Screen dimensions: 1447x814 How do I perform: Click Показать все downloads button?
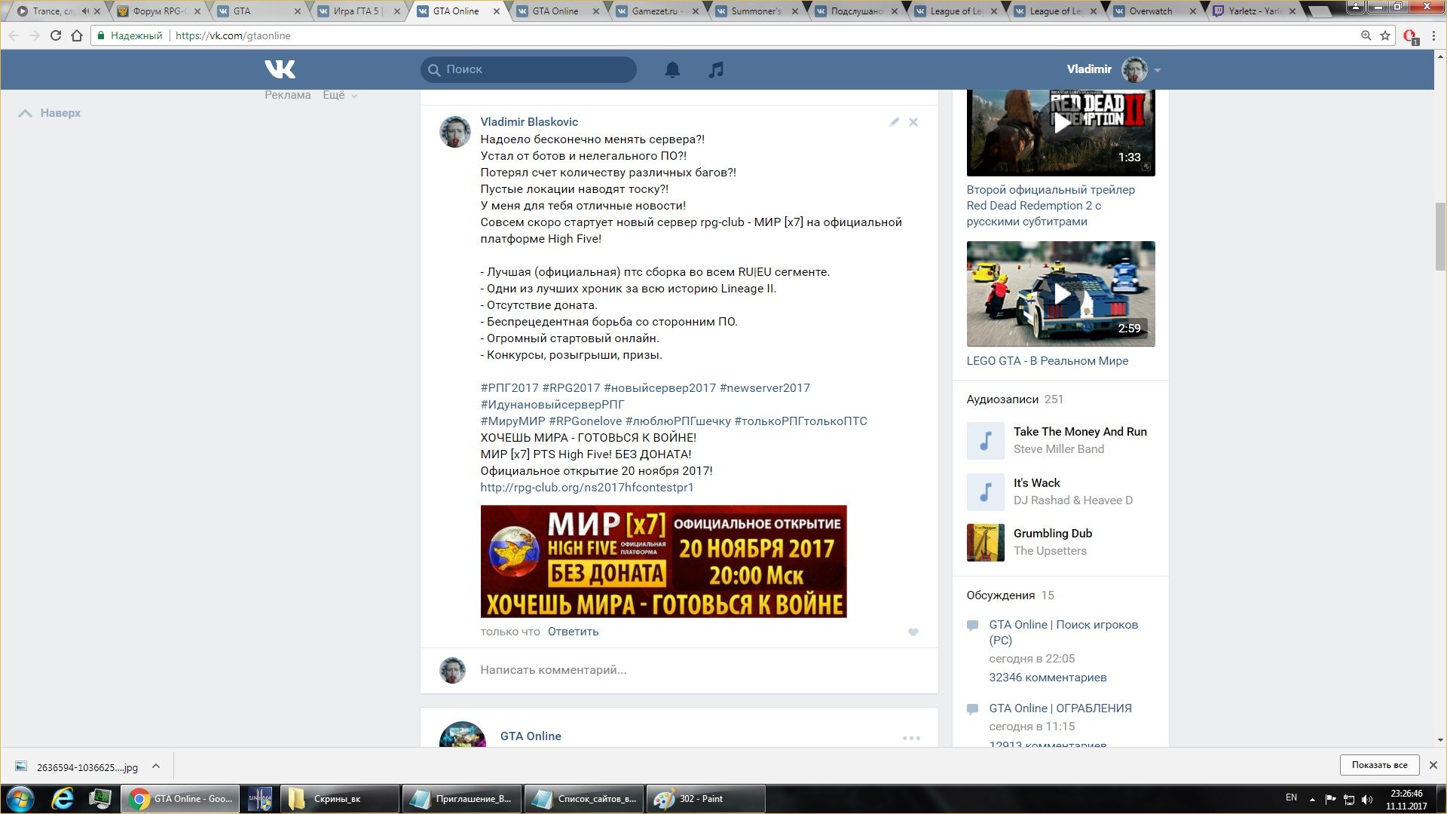click(x=1379, y=765)
